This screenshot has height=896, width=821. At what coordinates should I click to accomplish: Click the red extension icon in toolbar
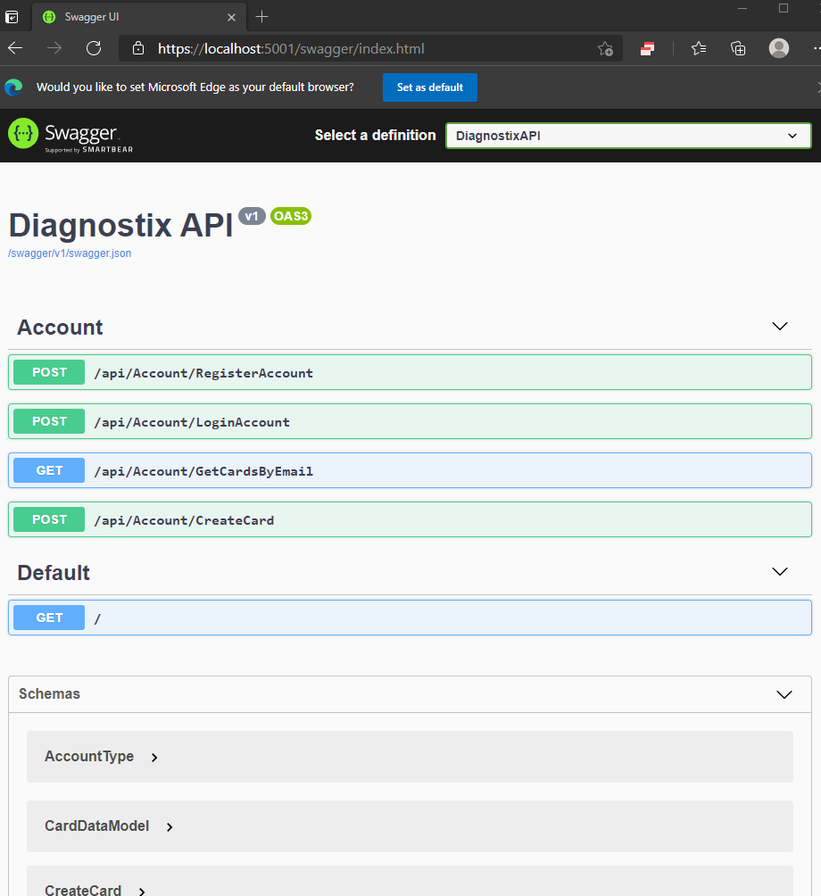(647, 49)
